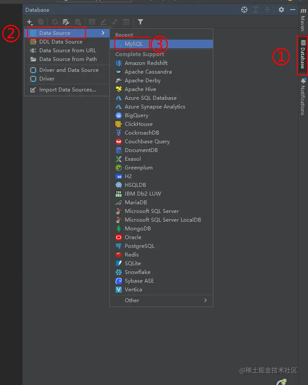Select H2 data source

pyautogui.click(x=161, y=176)
